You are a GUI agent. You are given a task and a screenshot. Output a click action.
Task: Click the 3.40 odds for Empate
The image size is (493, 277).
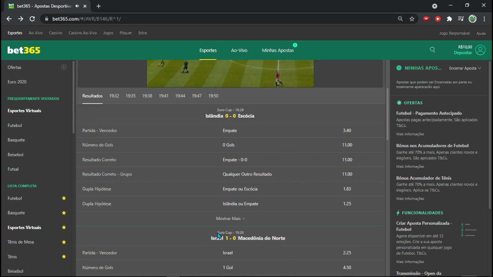[347, 130]
